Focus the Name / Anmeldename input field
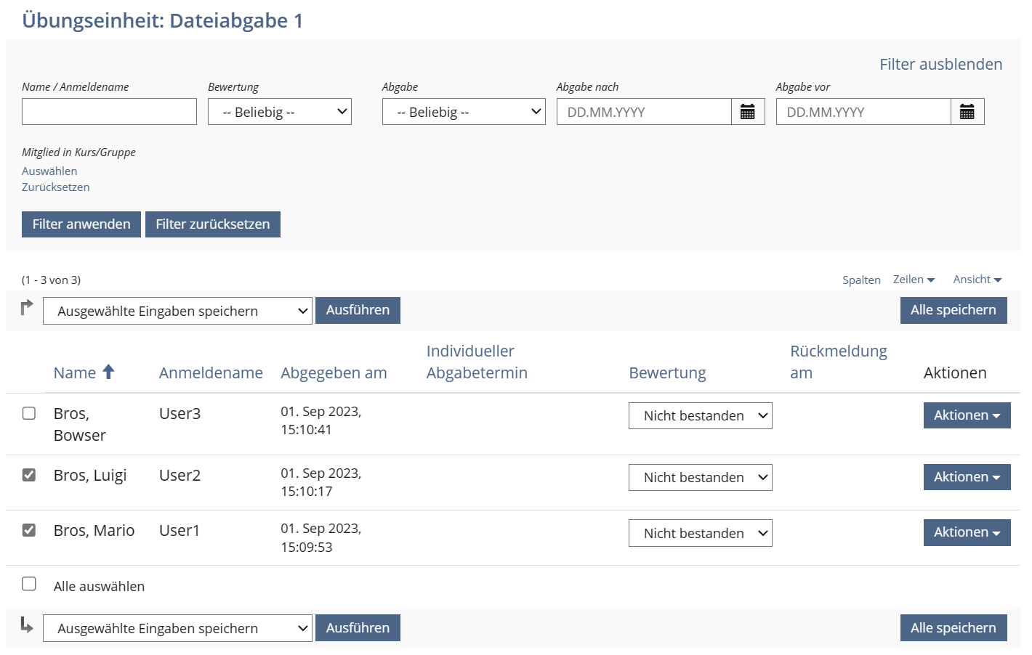Viewport: 1032px width, 655px height. [109, 112]
